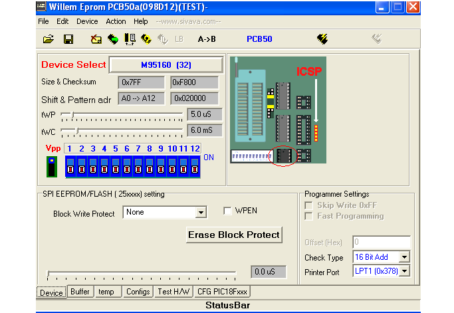Click the Vpp jumper icon
The image size is (454, 313).
51,166
